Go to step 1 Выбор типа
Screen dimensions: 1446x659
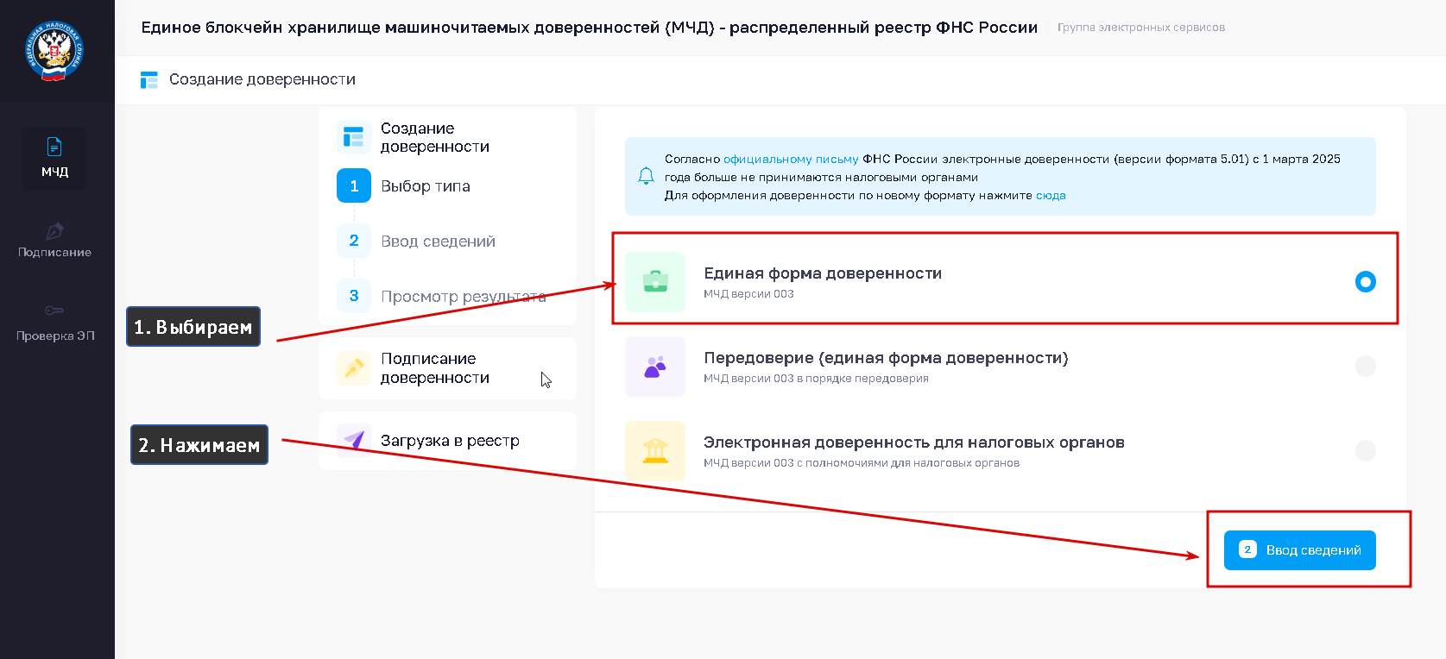click(404, 186)
